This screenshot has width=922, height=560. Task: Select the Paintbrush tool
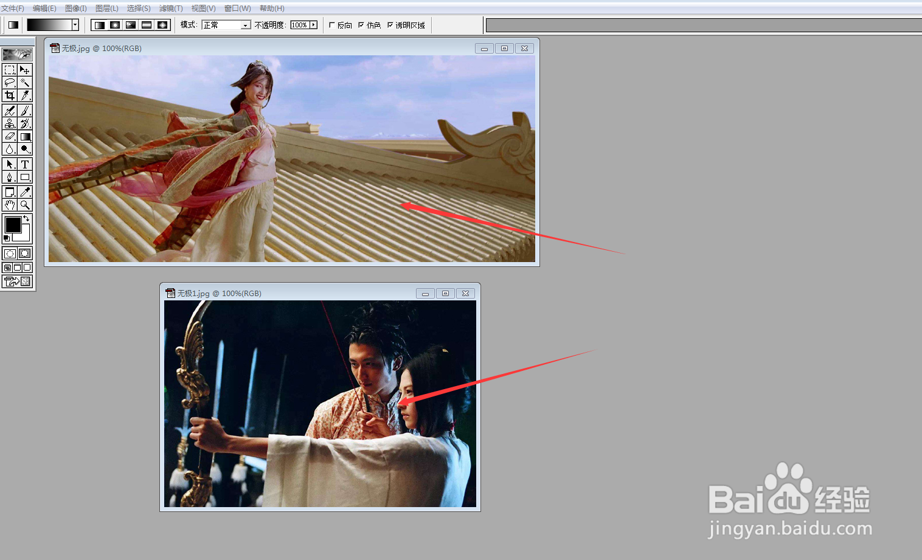tap(25, 111)
